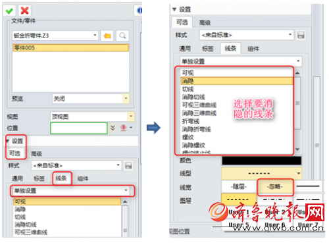Click inside the green 位置 input field
Image resolution: width=329 pixels, height=243 pixels.
pos(79,128)
